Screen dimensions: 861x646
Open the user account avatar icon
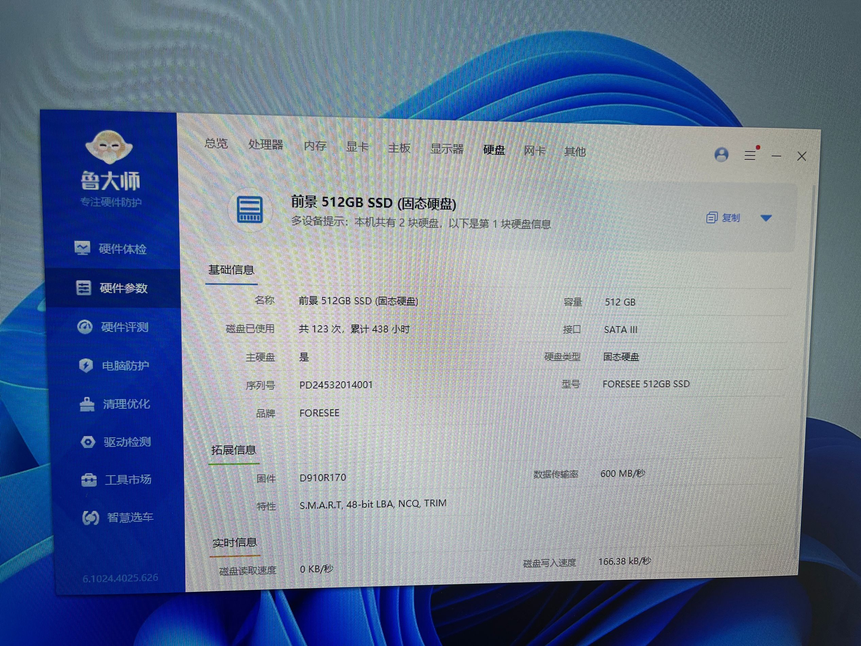[x=721, y=154]
